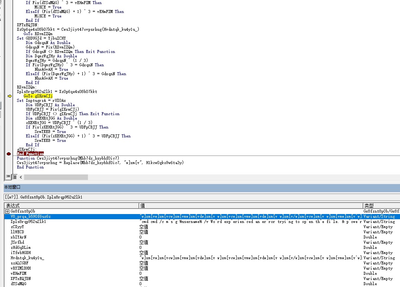Click the 类型 column header
Screen dimensions: 400x287
click(381, 206)
